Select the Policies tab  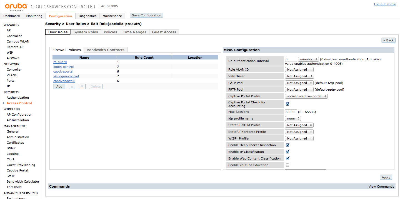[x=110, y=32]
